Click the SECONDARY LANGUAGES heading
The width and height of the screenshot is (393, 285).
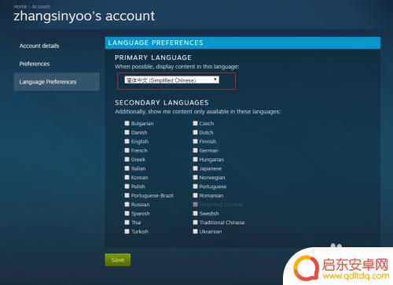click(162, 102)
